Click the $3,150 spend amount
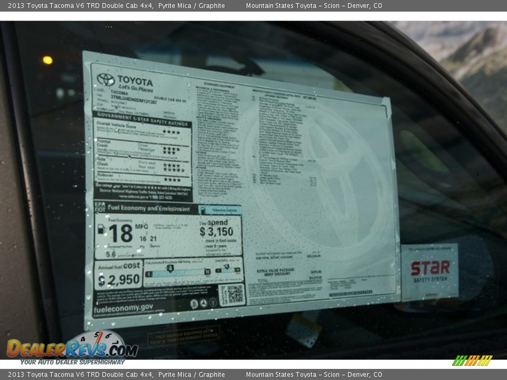507x380 pixels. (x=216, y=232)
